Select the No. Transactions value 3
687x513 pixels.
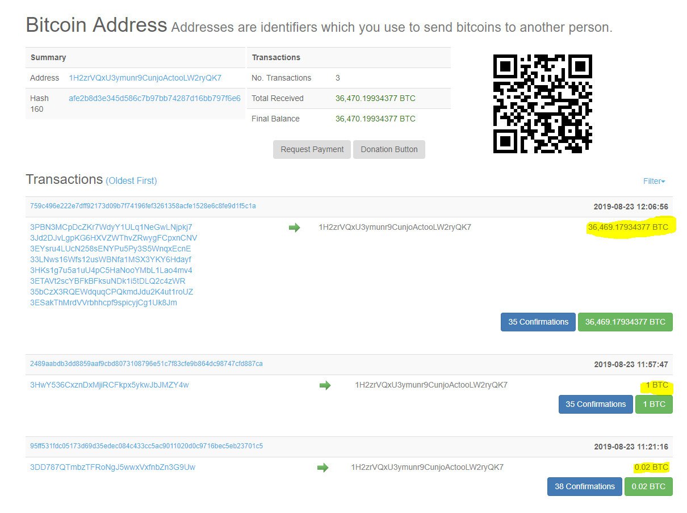click(x=338, y=78)
